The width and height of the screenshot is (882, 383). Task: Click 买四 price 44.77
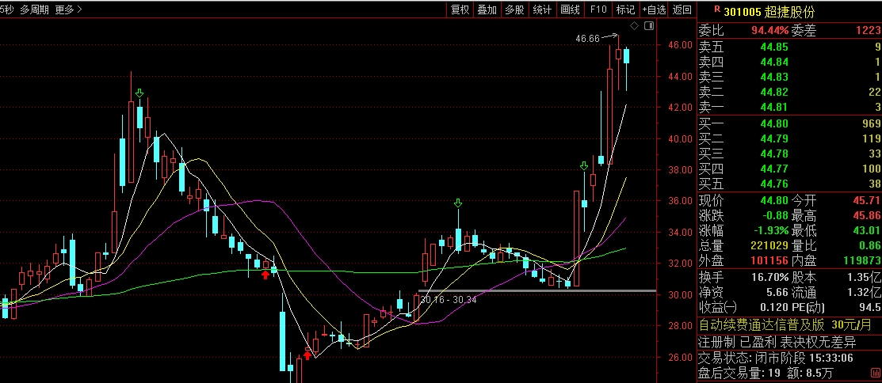pyautogui.click(x=774, y=169)
